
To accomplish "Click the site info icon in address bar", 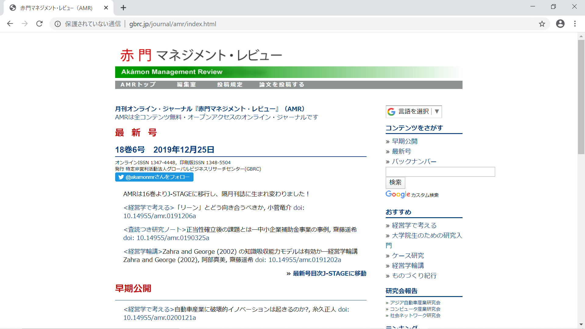I will 58,24.
